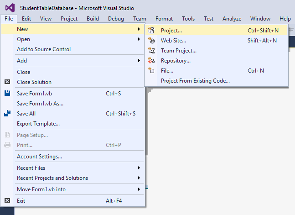Image resolution: width=295 pixels, height=215 pixels.
Task: Click the Repository icon in submenu
Action: pos(152,61)
